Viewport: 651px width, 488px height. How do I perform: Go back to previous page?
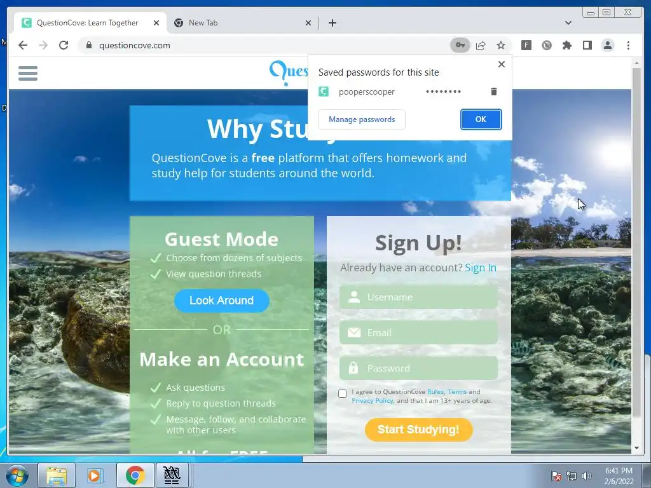23,45
